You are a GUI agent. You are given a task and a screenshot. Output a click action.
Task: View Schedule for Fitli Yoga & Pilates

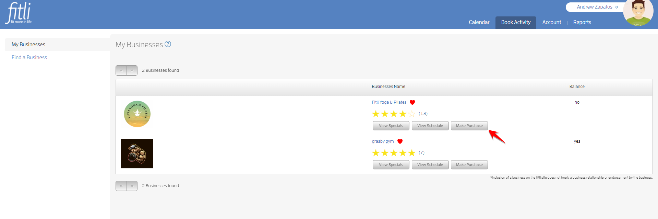click(430, 126)
